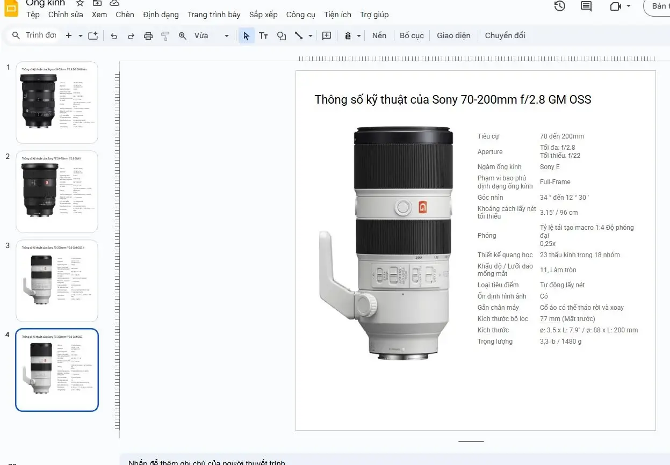Viewport: 670px width, 465px height.
Task: Star the presentation title
Action: 80,3
